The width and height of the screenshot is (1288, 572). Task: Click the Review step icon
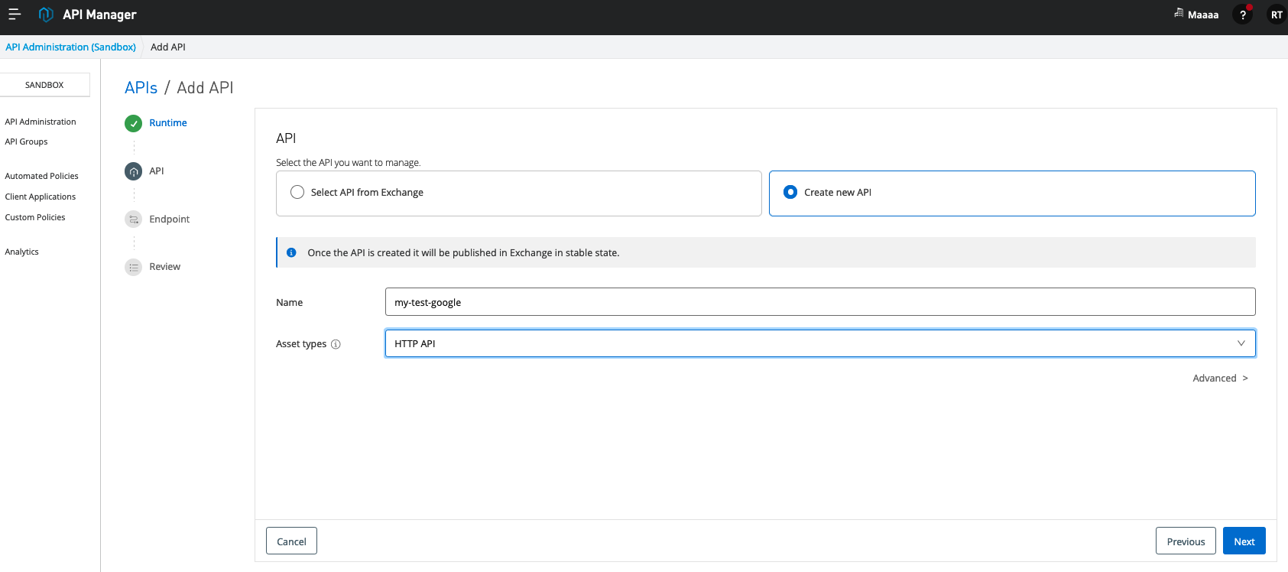[134, 267]
